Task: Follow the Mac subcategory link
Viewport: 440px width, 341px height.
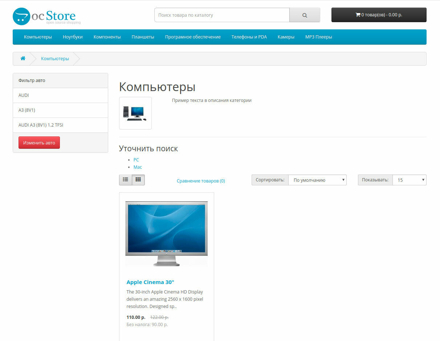Action: [x=138, y=167]
